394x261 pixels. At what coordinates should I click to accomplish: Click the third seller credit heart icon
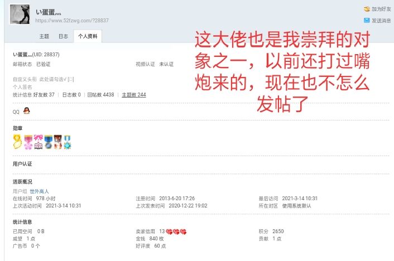click(183, 231)
